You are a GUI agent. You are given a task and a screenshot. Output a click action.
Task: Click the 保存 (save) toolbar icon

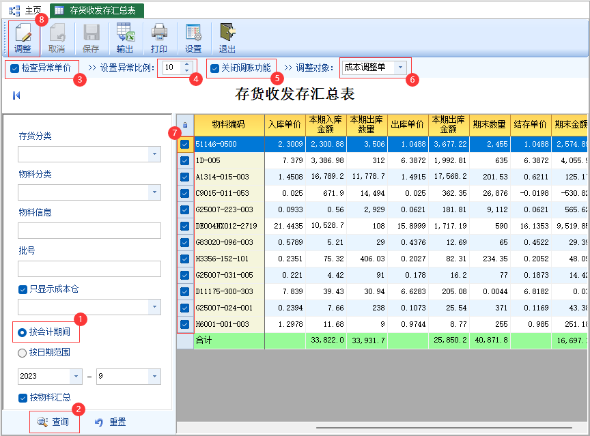pyautogui.click(x=91, y=38)
